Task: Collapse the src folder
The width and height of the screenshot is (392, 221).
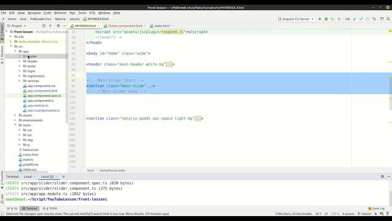Action: [x=11, y=47]
